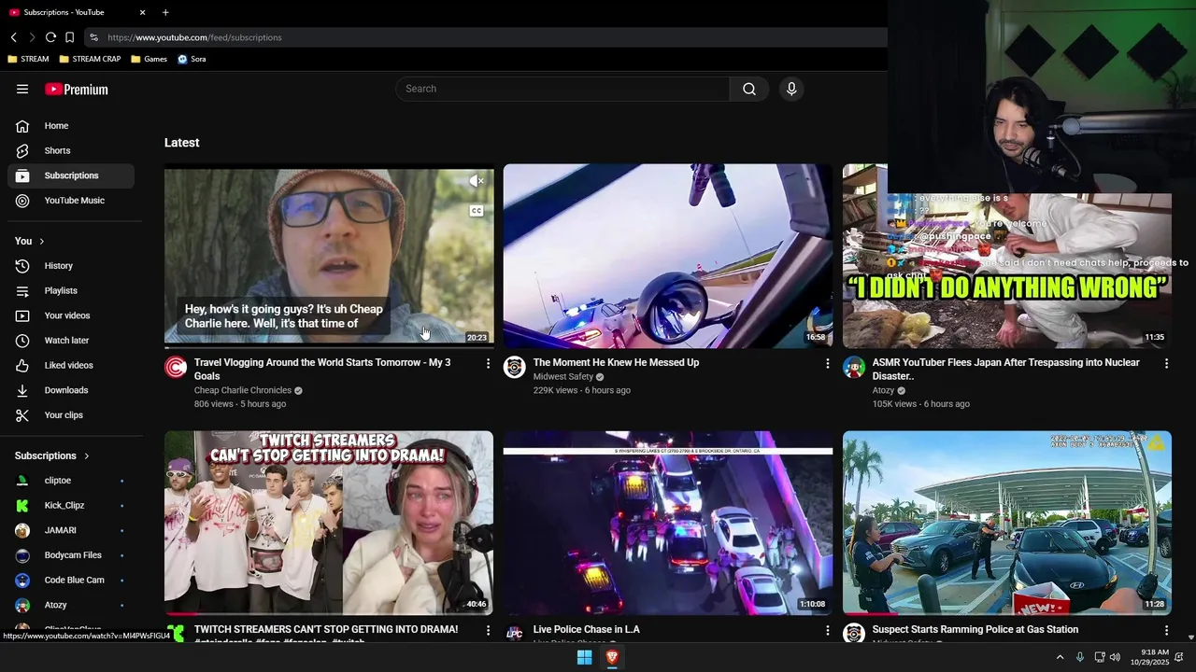
Task: Expand the Subscriptions section chevron
Action: click(x=87, y=456)
